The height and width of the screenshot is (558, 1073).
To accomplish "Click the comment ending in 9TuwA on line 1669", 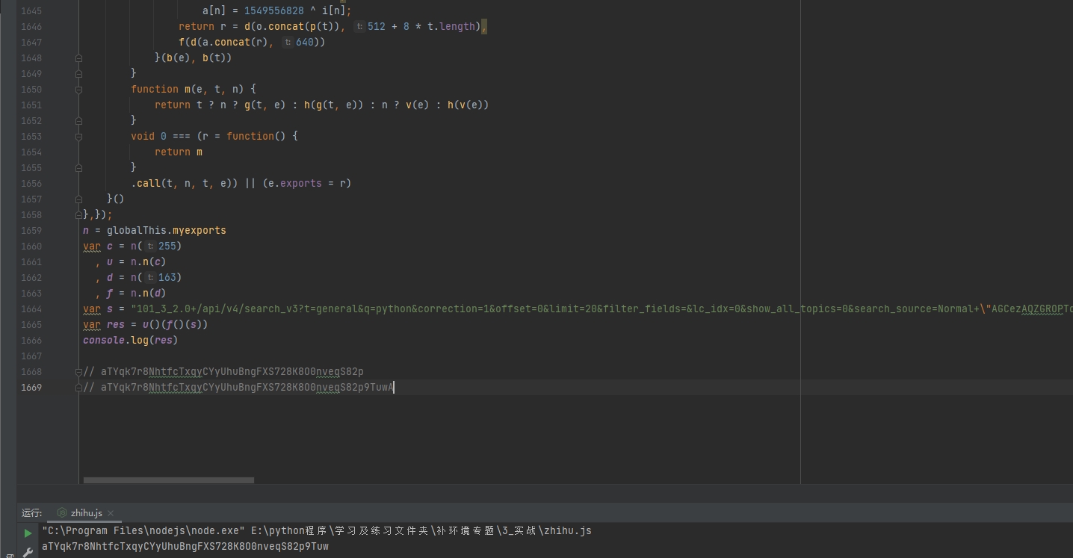I will 238,387.
